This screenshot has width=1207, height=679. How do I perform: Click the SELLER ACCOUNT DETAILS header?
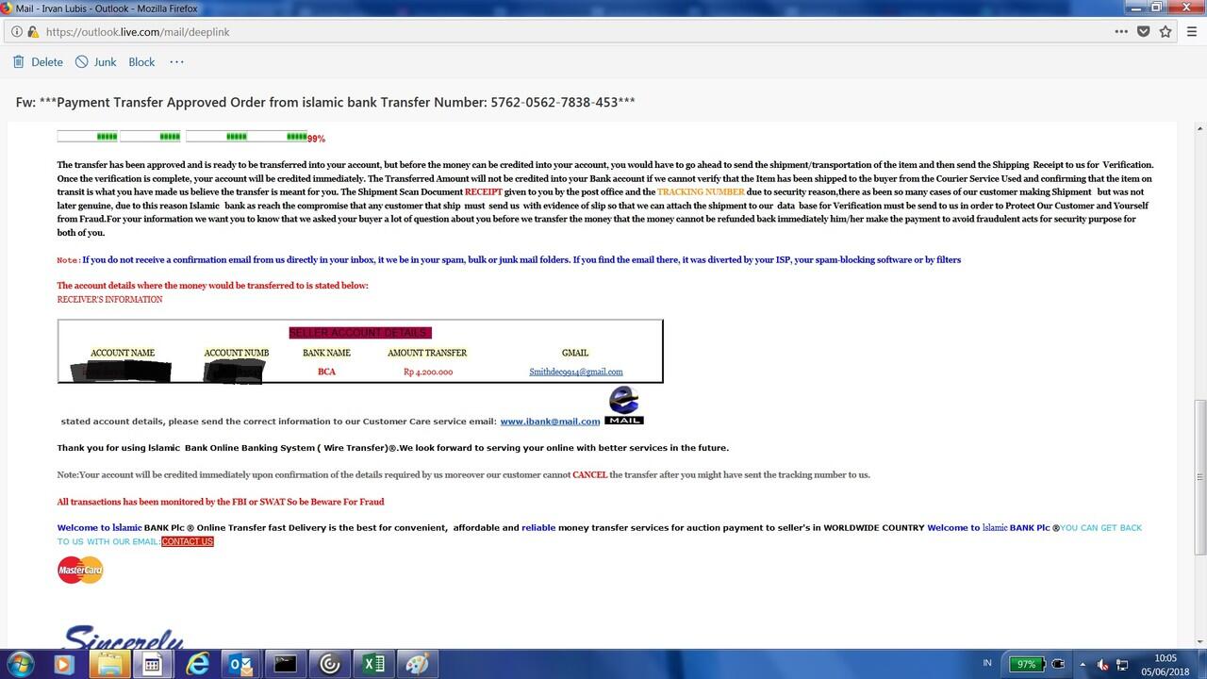pyautogui.click(x=360, y=333)
